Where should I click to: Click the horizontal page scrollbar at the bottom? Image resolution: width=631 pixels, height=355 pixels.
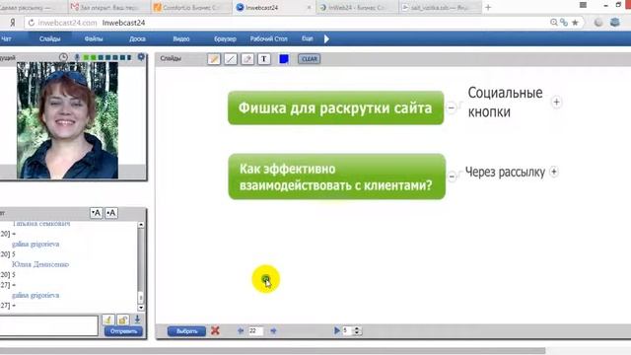click(272, 351)
